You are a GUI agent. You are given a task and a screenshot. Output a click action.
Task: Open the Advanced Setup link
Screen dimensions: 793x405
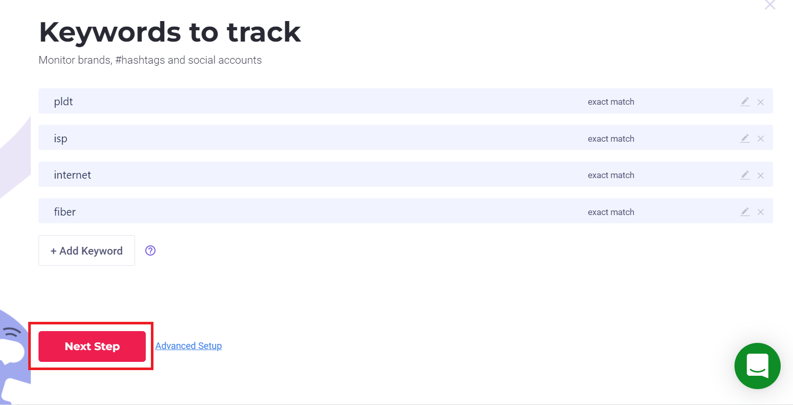point(188,346)
